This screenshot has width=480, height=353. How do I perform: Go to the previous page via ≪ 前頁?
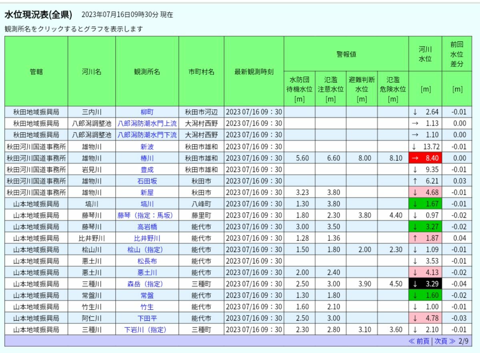[419, 341]
